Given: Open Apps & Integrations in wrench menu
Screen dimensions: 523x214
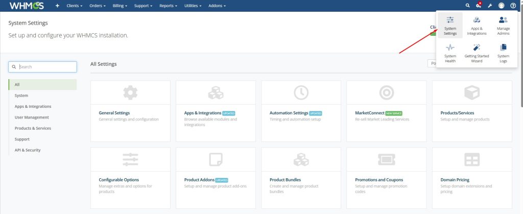Looking at the screenshot, I should [x=477, y=26].
